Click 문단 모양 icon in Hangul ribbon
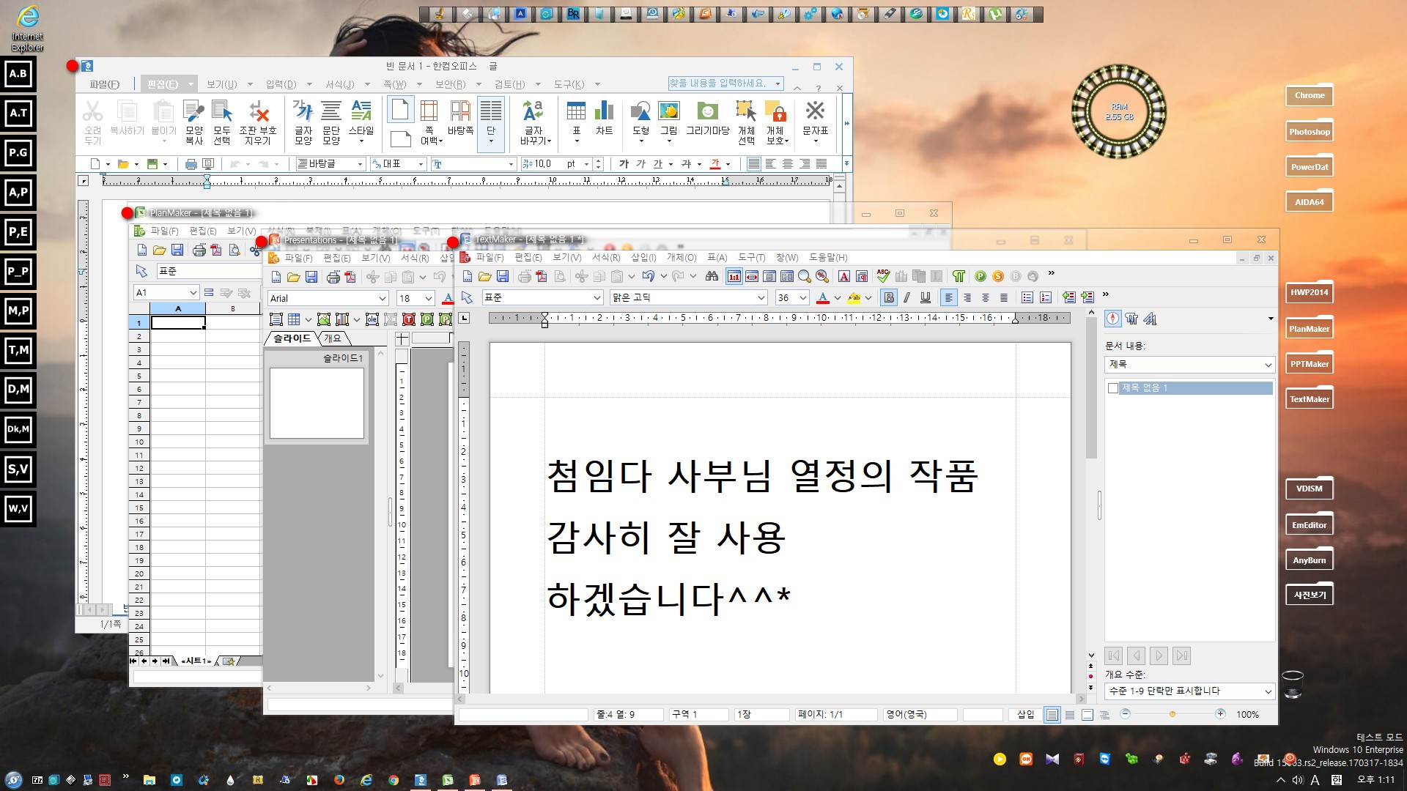The width and height of the screenshot is (1407, 791). point(331,122)
